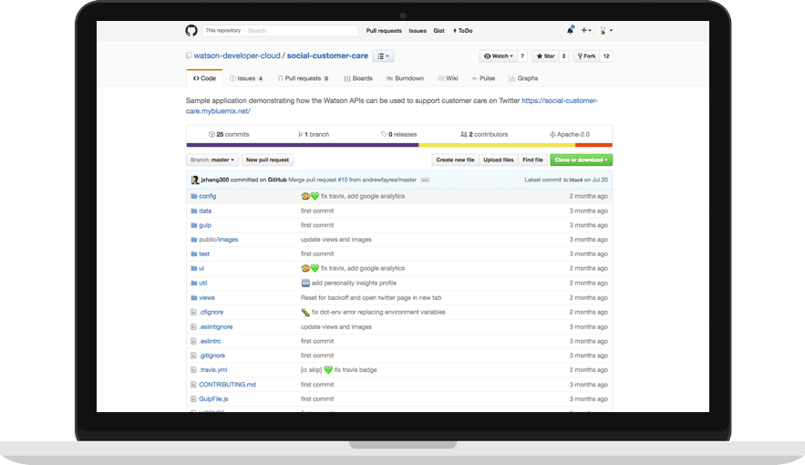Open 'fix travis badge' commit message

[356, 370]
